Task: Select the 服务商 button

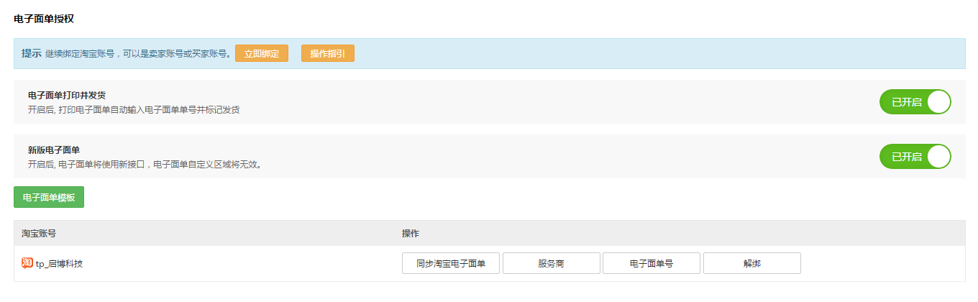Action: 552,263
